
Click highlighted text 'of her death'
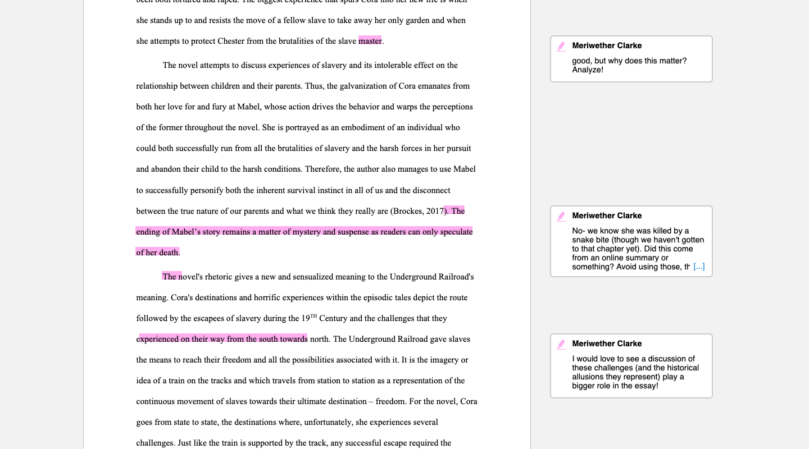[x=157, y=253]
